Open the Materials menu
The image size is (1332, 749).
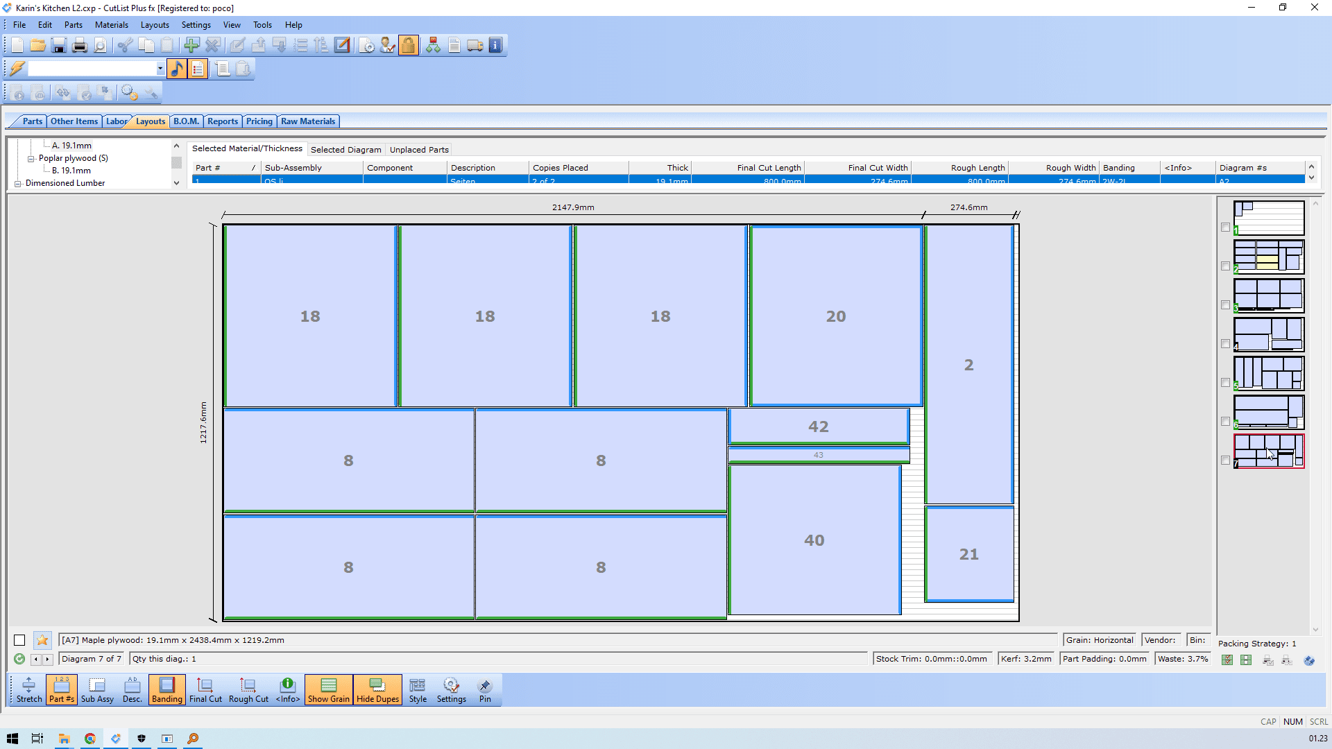tap(111, 25)
